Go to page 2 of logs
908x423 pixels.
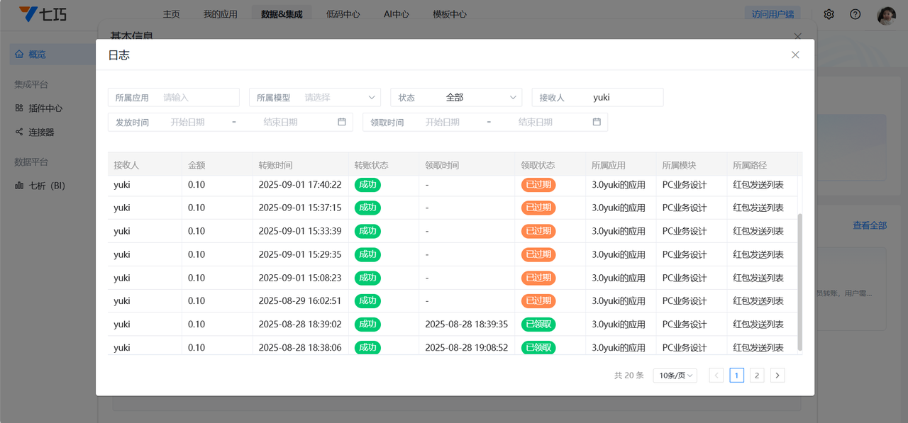pos(757,376)
